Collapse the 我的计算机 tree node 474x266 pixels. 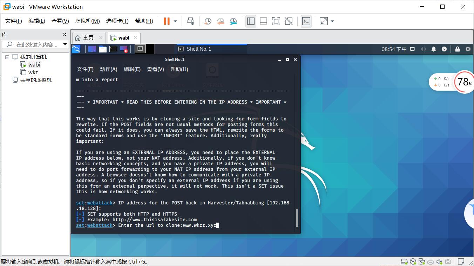pos(7,57)
